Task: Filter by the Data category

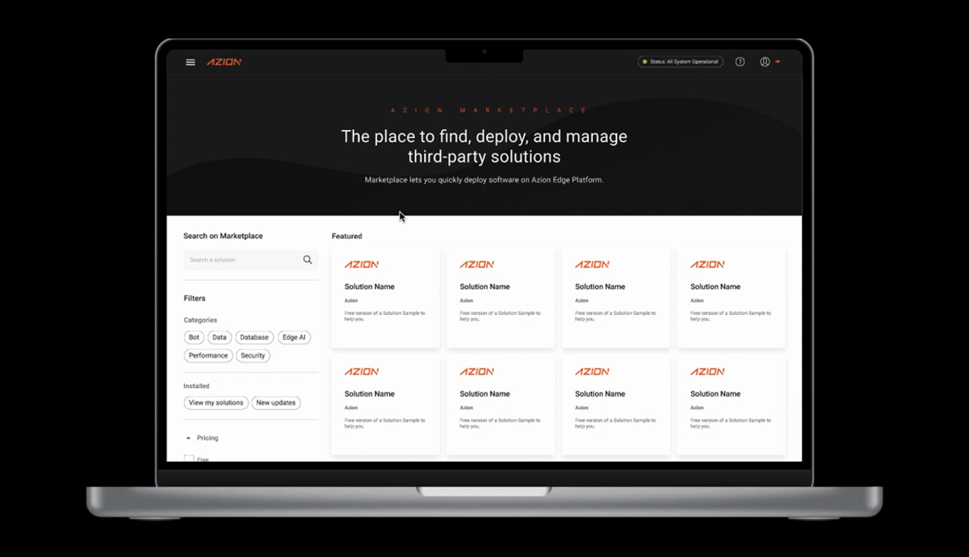Action: point(220,337)
